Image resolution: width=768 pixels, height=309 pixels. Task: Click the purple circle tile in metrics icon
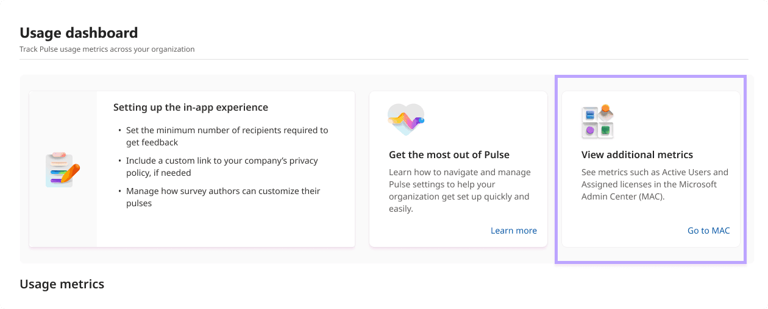pyautogui.click(x=589, y=130)
